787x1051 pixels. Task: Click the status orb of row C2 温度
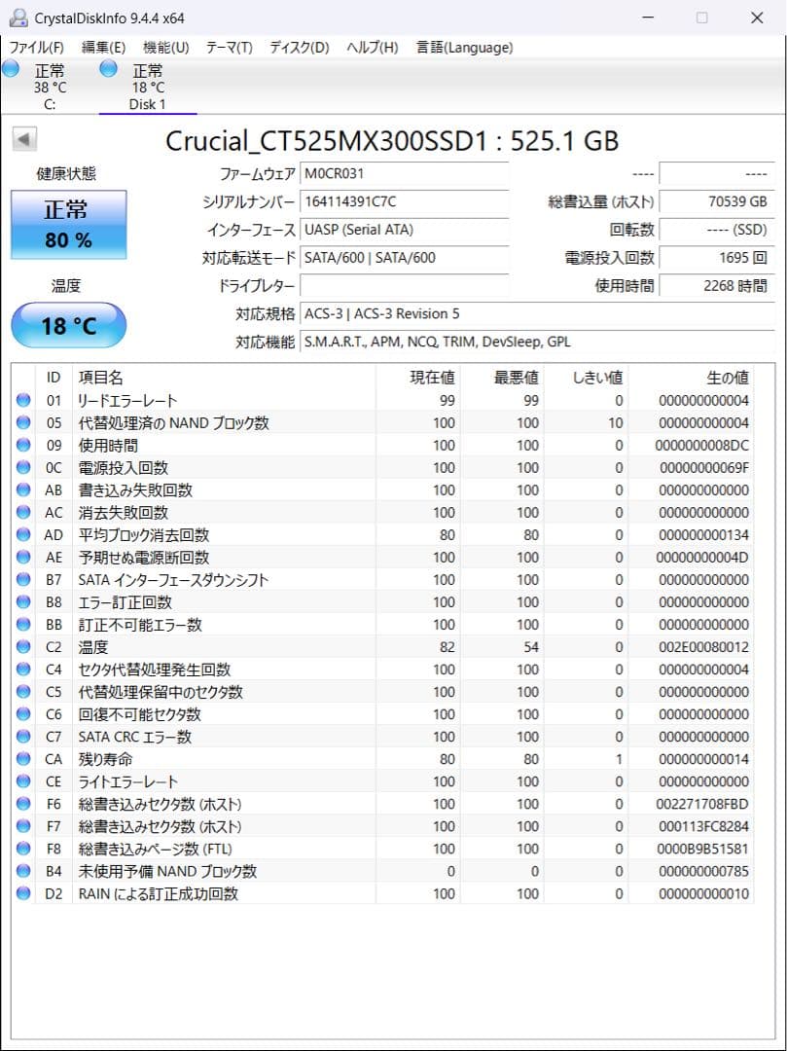click(23, 647)
